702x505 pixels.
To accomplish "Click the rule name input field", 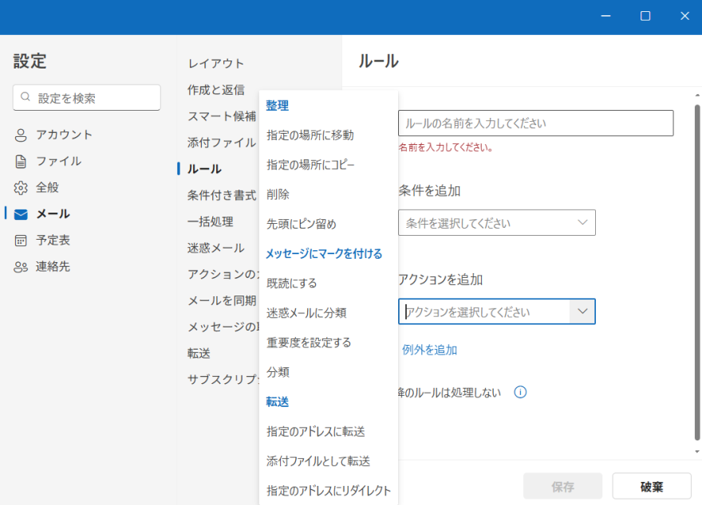I will (x=534, y=123).
